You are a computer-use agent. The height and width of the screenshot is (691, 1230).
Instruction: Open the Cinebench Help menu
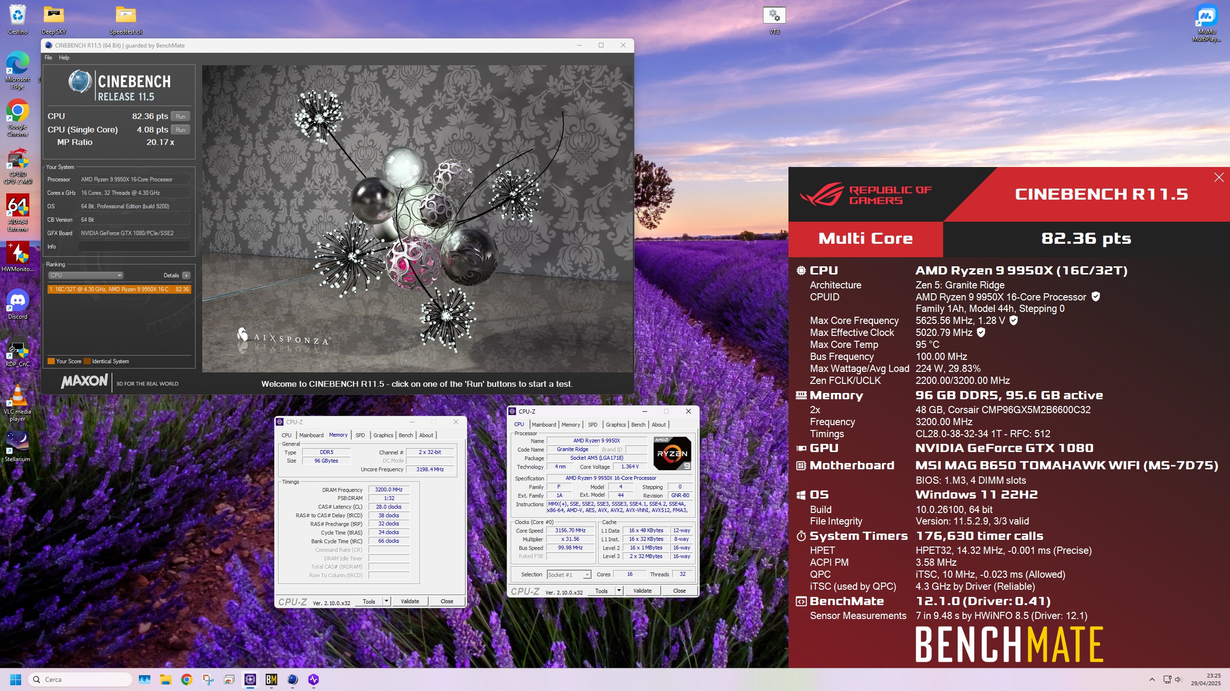tap(64, 58)
